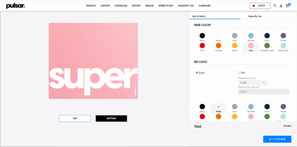The height and width of the screenshot is (147, 297).
Task: Open the SUPPORT menu
Action: pos(105,6)
